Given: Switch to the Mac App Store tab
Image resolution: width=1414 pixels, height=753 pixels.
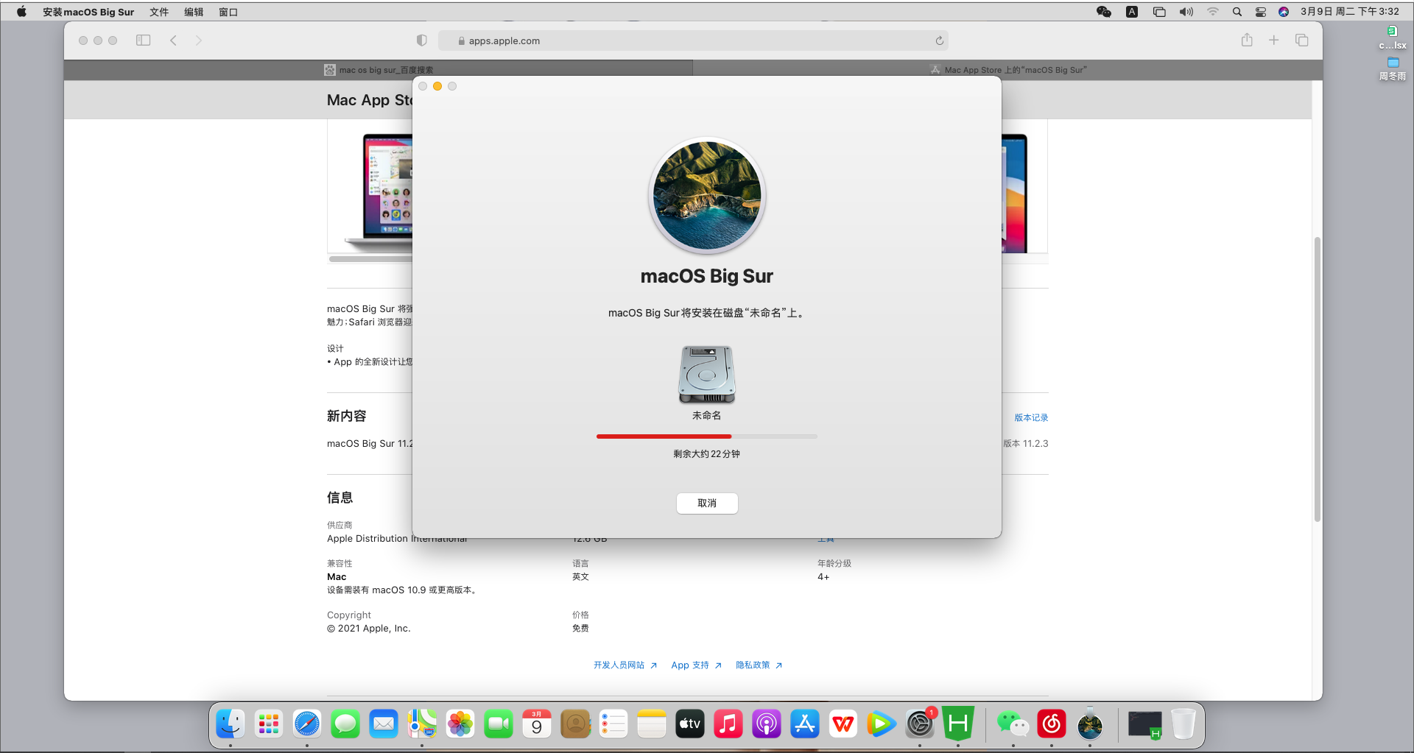Looking at the screenshot, I should click(x=1007, y=70).
